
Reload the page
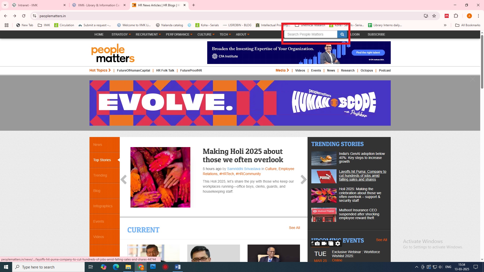(24, 16)
